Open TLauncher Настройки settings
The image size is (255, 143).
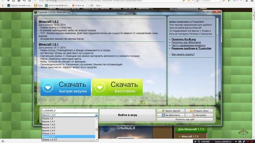point(199,115)
